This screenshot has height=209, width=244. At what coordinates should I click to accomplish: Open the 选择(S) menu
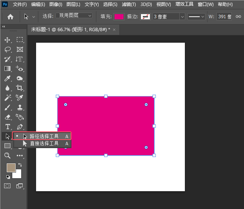[110, 4]
